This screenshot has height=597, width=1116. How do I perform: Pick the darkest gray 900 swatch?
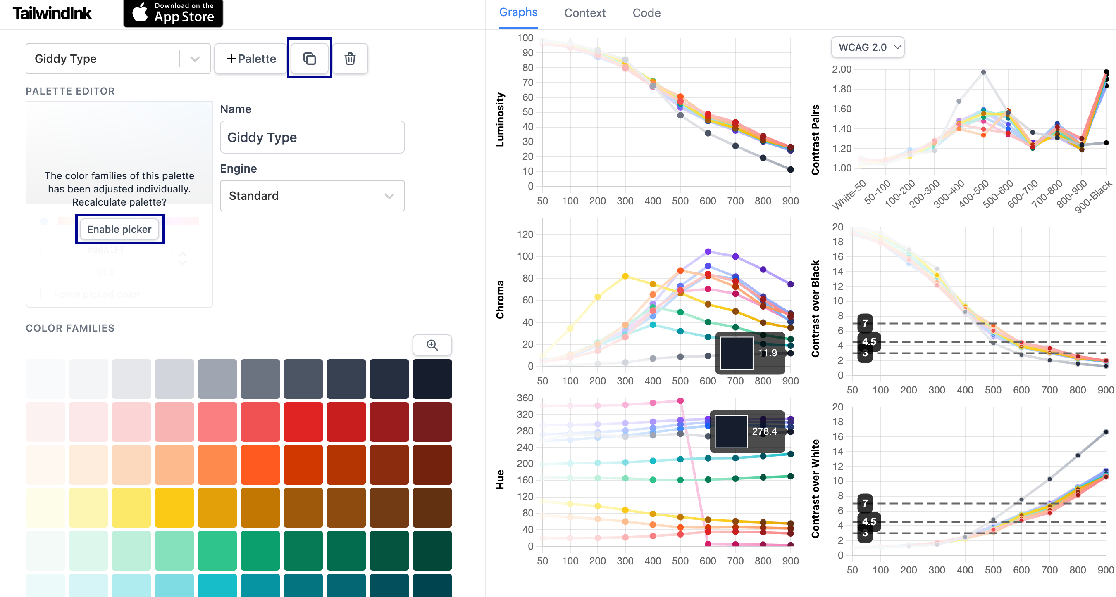[432, 379]
